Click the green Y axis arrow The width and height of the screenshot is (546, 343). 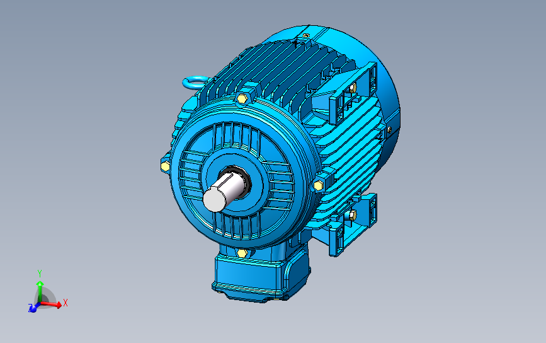pyautogui.click(x=40, y=292)
